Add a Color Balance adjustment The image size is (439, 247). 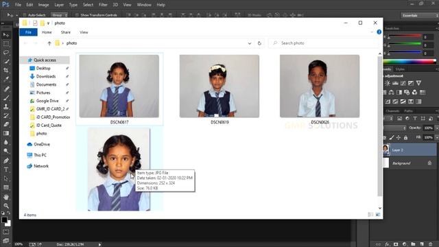click(x=392, y=92)
